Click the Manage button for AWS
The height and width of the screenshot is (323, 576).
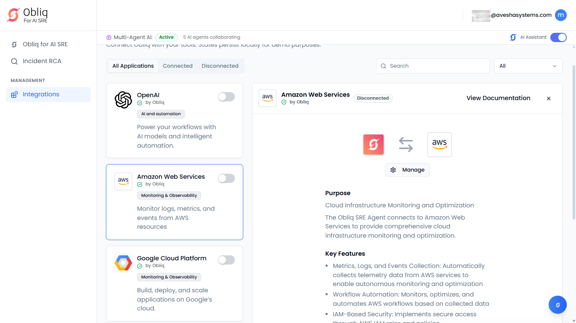tap(407, 170)
